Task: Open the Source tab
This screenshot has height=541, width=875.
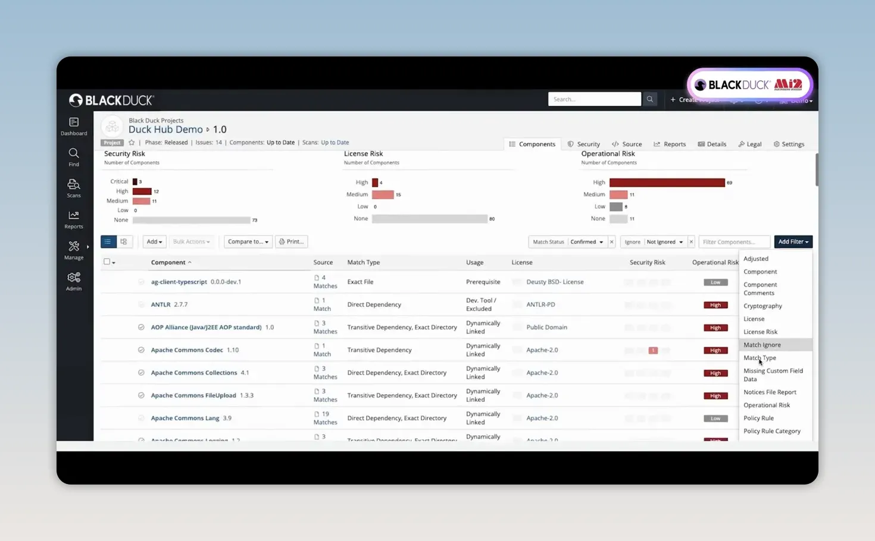Action: (627, 144)
